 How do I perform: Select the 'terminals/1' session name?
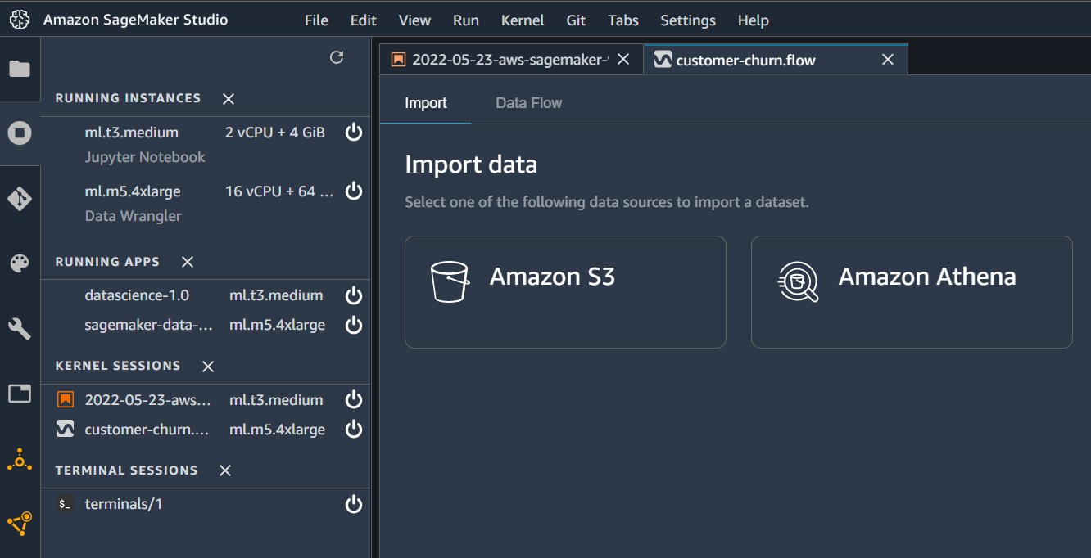coord(124,504)
